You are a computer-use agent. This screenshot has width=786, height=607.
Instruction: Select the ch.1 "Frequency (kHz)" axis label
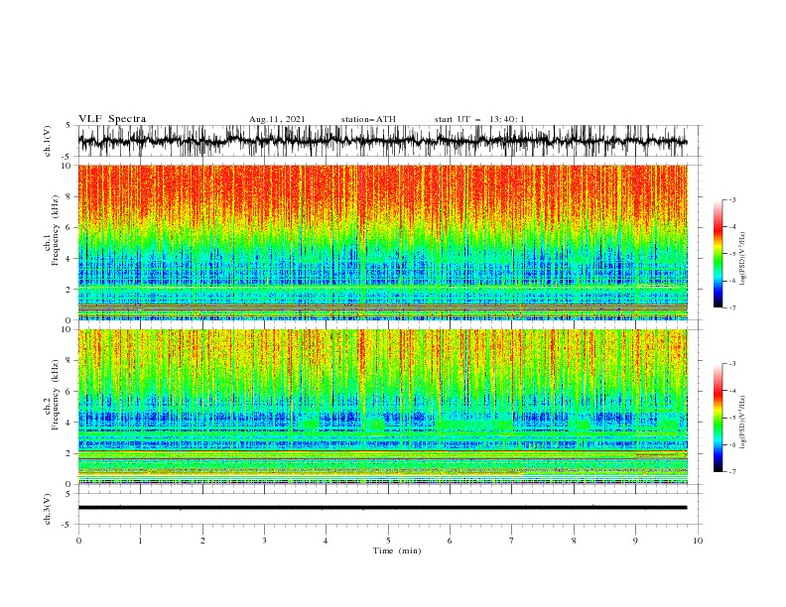[56, 231]
